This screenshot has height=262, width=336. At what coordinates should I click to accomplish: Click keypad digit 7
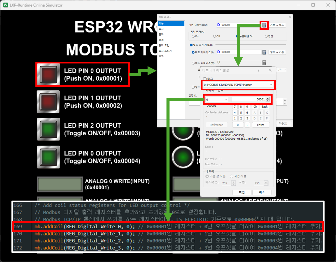[235, 107]
